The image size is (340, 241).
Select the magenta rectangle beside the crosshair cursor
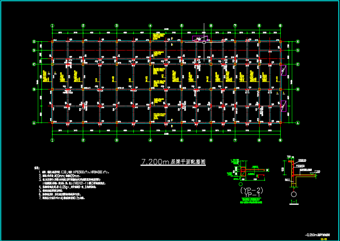click(x=201, y=38)
